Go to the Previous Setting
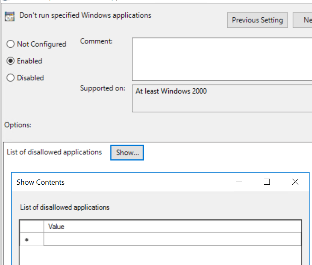This screenshot has height=265, width=312. (x=257, y=20)
